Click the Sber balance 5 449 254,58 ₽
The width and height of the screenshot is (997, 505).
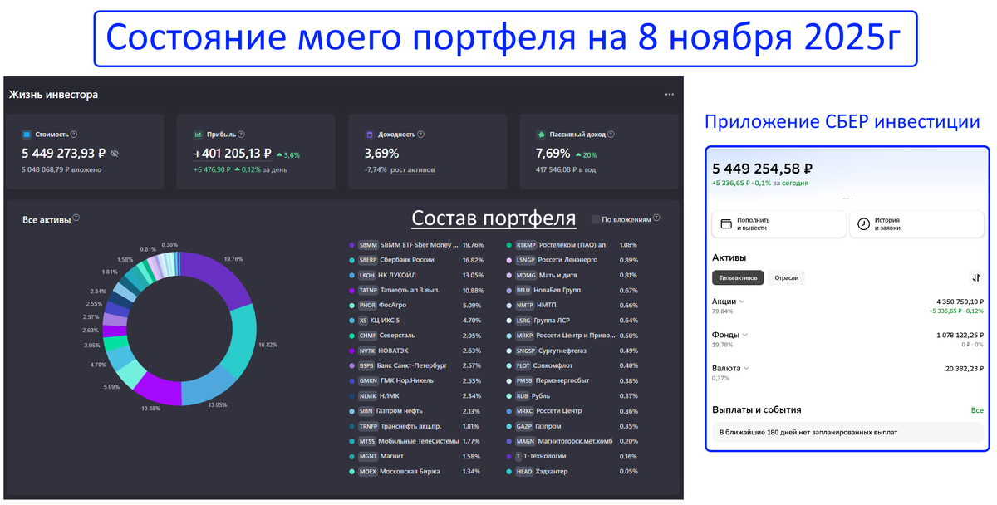tap(762, 169)
